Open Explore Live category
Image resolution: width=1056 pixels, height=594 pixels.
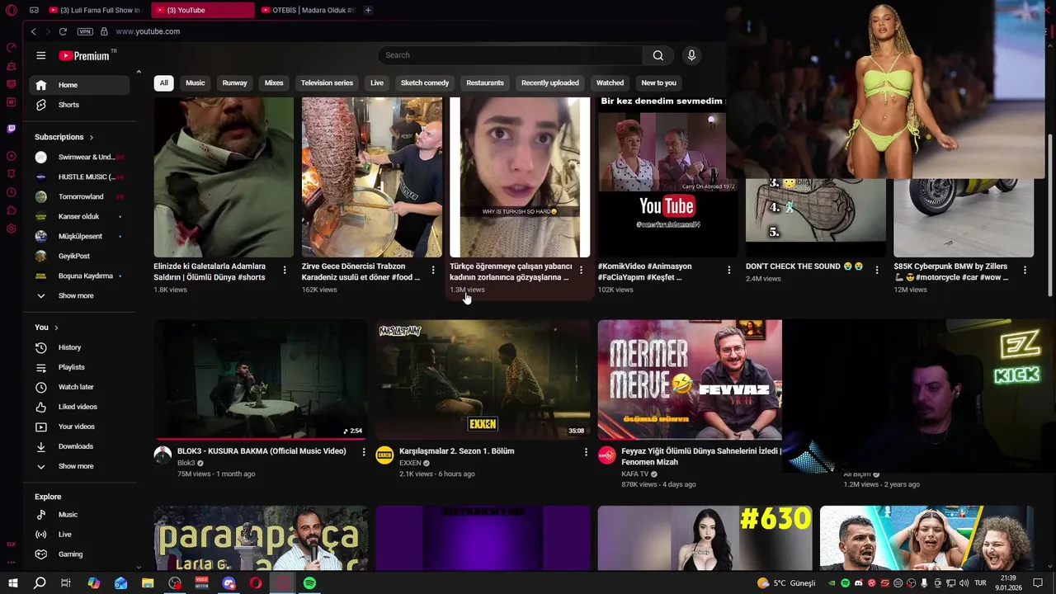79,535
